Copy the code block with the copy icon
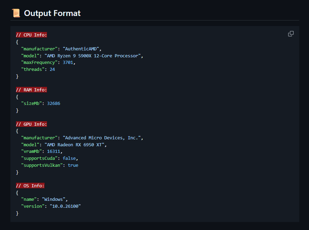309x230 pixels. 291,34
